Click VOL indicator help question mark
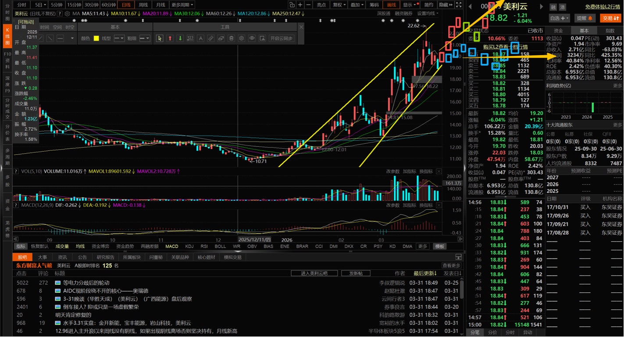624x337 pixels. pos(16,171)
